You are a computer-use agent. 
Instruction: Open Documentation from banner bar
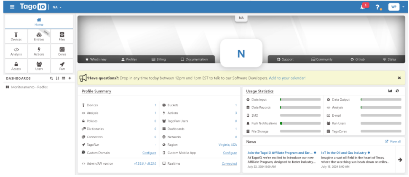tap(194, 59)
